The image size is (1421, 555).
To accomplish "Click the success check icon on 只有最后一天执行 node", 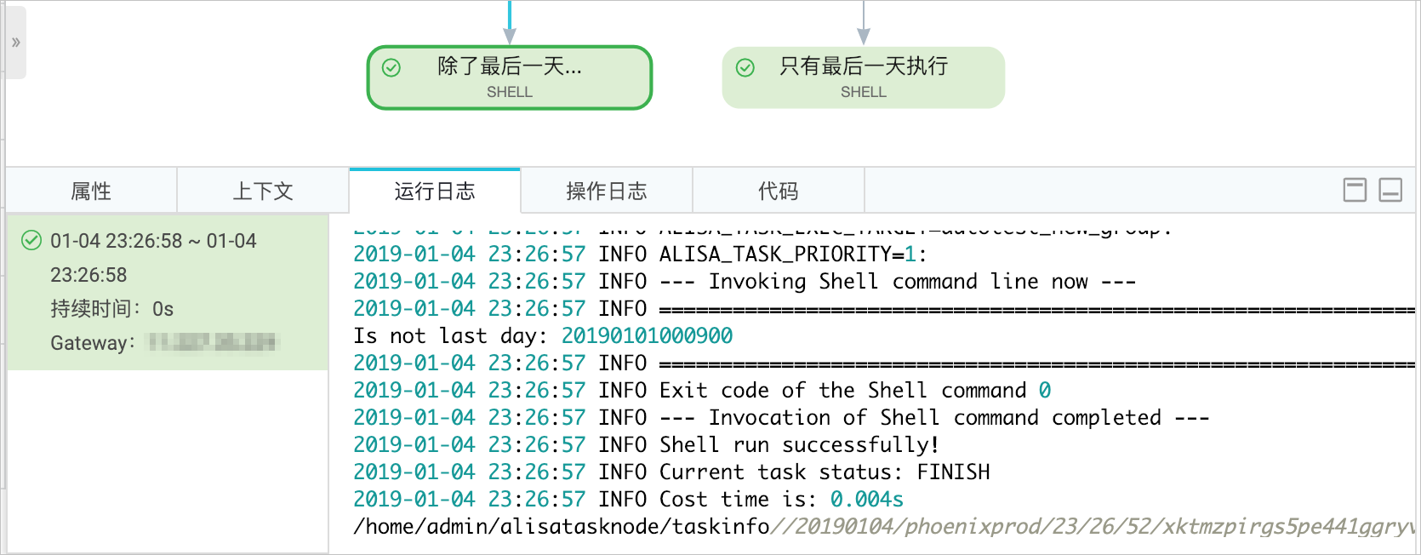I will (745, 67).
